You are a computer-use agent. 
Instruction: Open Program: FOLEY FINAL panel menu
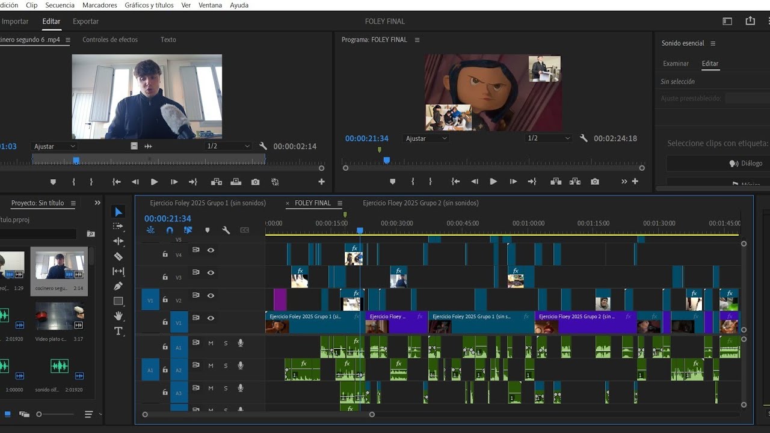[417, 40]
